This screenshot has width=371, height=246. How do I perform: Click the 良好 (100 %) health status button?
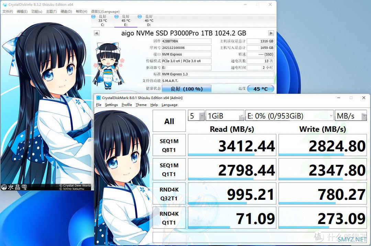tap(187, 89)
